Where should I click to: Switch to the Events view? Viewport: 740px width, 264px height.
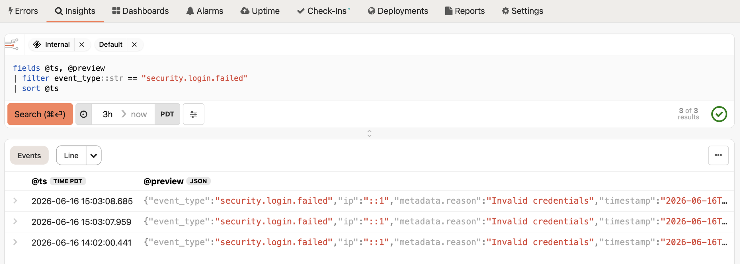click(x=29, y=155)
